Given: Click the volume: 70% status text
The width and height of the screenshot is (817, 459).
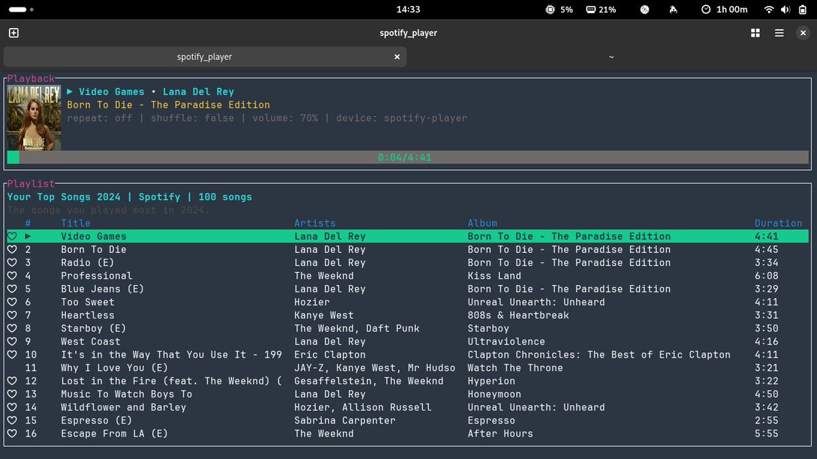Looking at the screenshot, I should (285, 118).
